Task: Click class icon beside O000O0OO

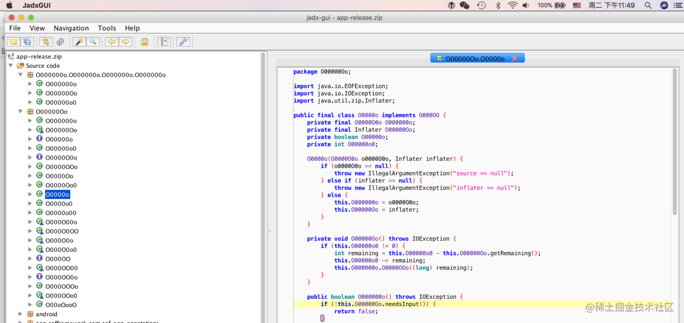Action: pyautogui.click(x=39, y=231)
